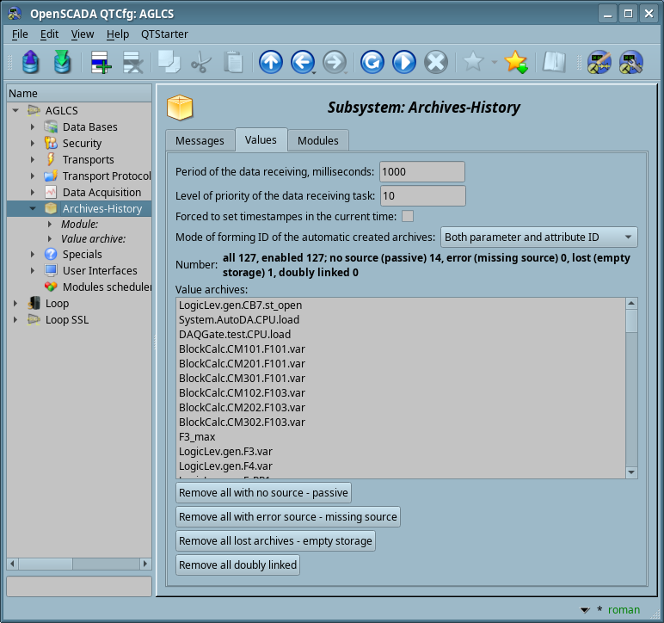The height and width of the screenshot is (623, 664).
Task: Click the Refresh page icon
Action: [x=372, y=62]
